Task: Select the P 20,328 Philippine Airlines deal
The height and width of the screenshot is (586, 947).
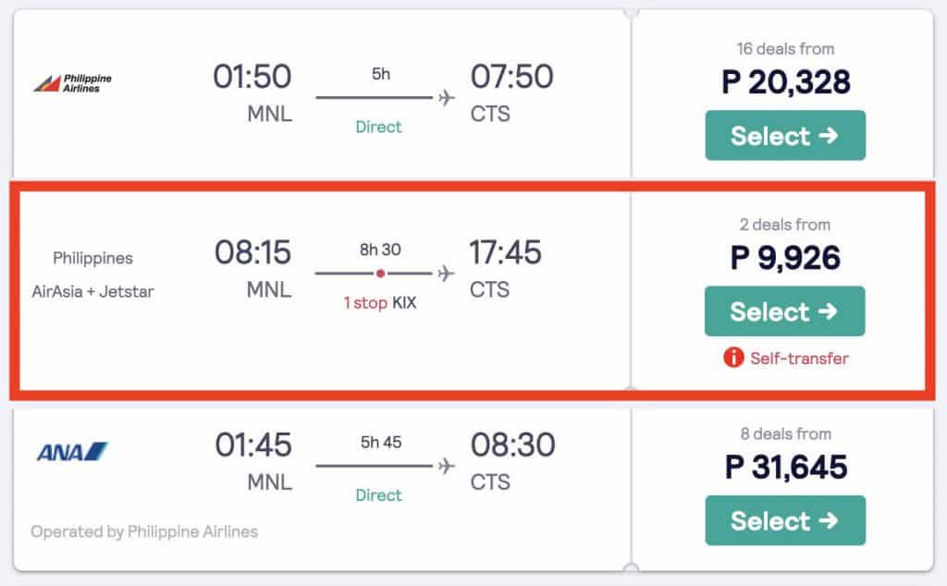Action: tap(785, 136)
